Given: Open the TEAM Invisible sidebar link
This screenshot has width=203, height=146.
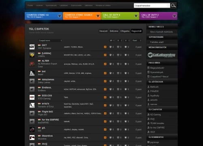Looking at the screenshot, I should 157,123.
